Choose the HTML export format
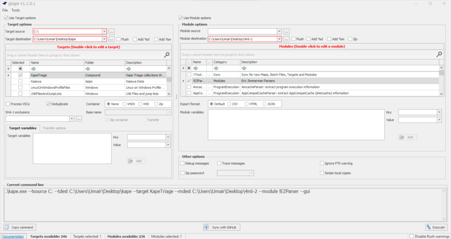This screenshot has width=451, height=239. 247,104
